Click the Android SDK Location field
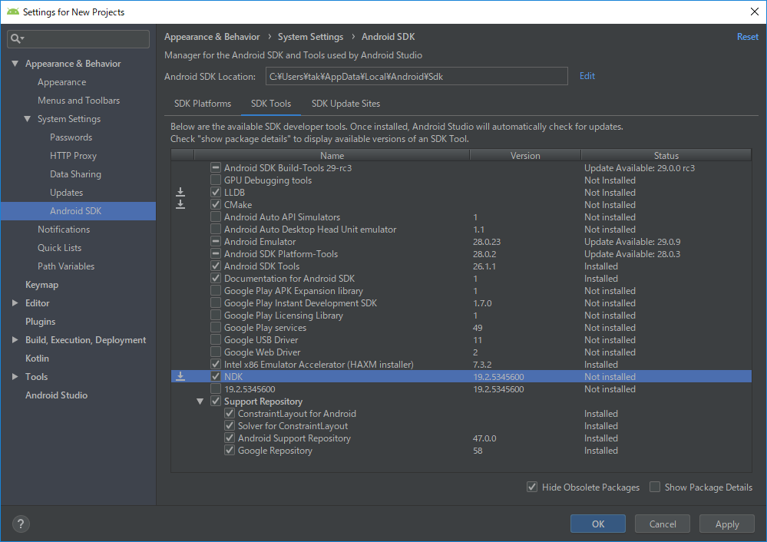Image resolution: width=767 pixels, height=542 pixels. [417, 76]
